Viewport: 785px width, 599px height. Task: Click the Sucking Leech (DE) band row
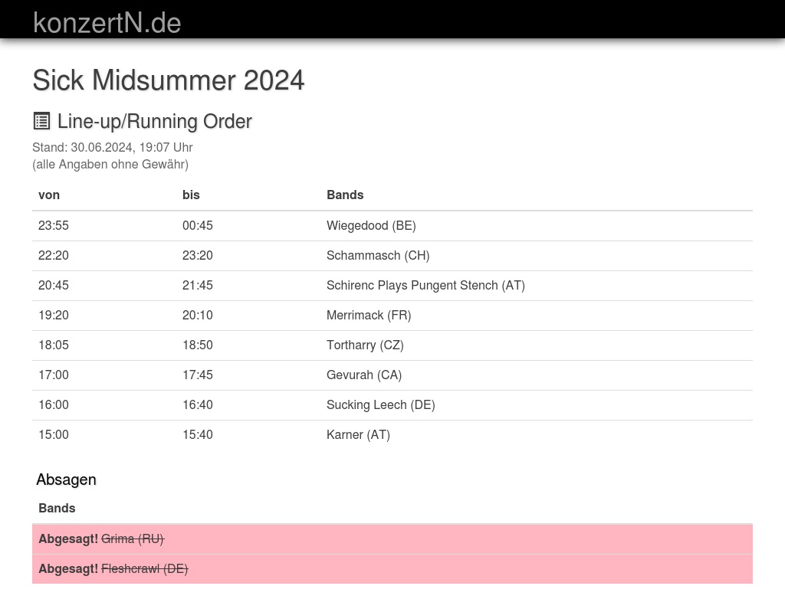pyautogui.click(x=380, y=404)
